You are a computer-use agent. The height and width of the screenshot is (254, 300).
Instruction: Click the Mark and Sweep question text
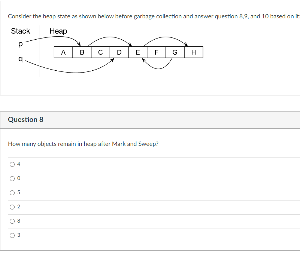coord(83,144)
